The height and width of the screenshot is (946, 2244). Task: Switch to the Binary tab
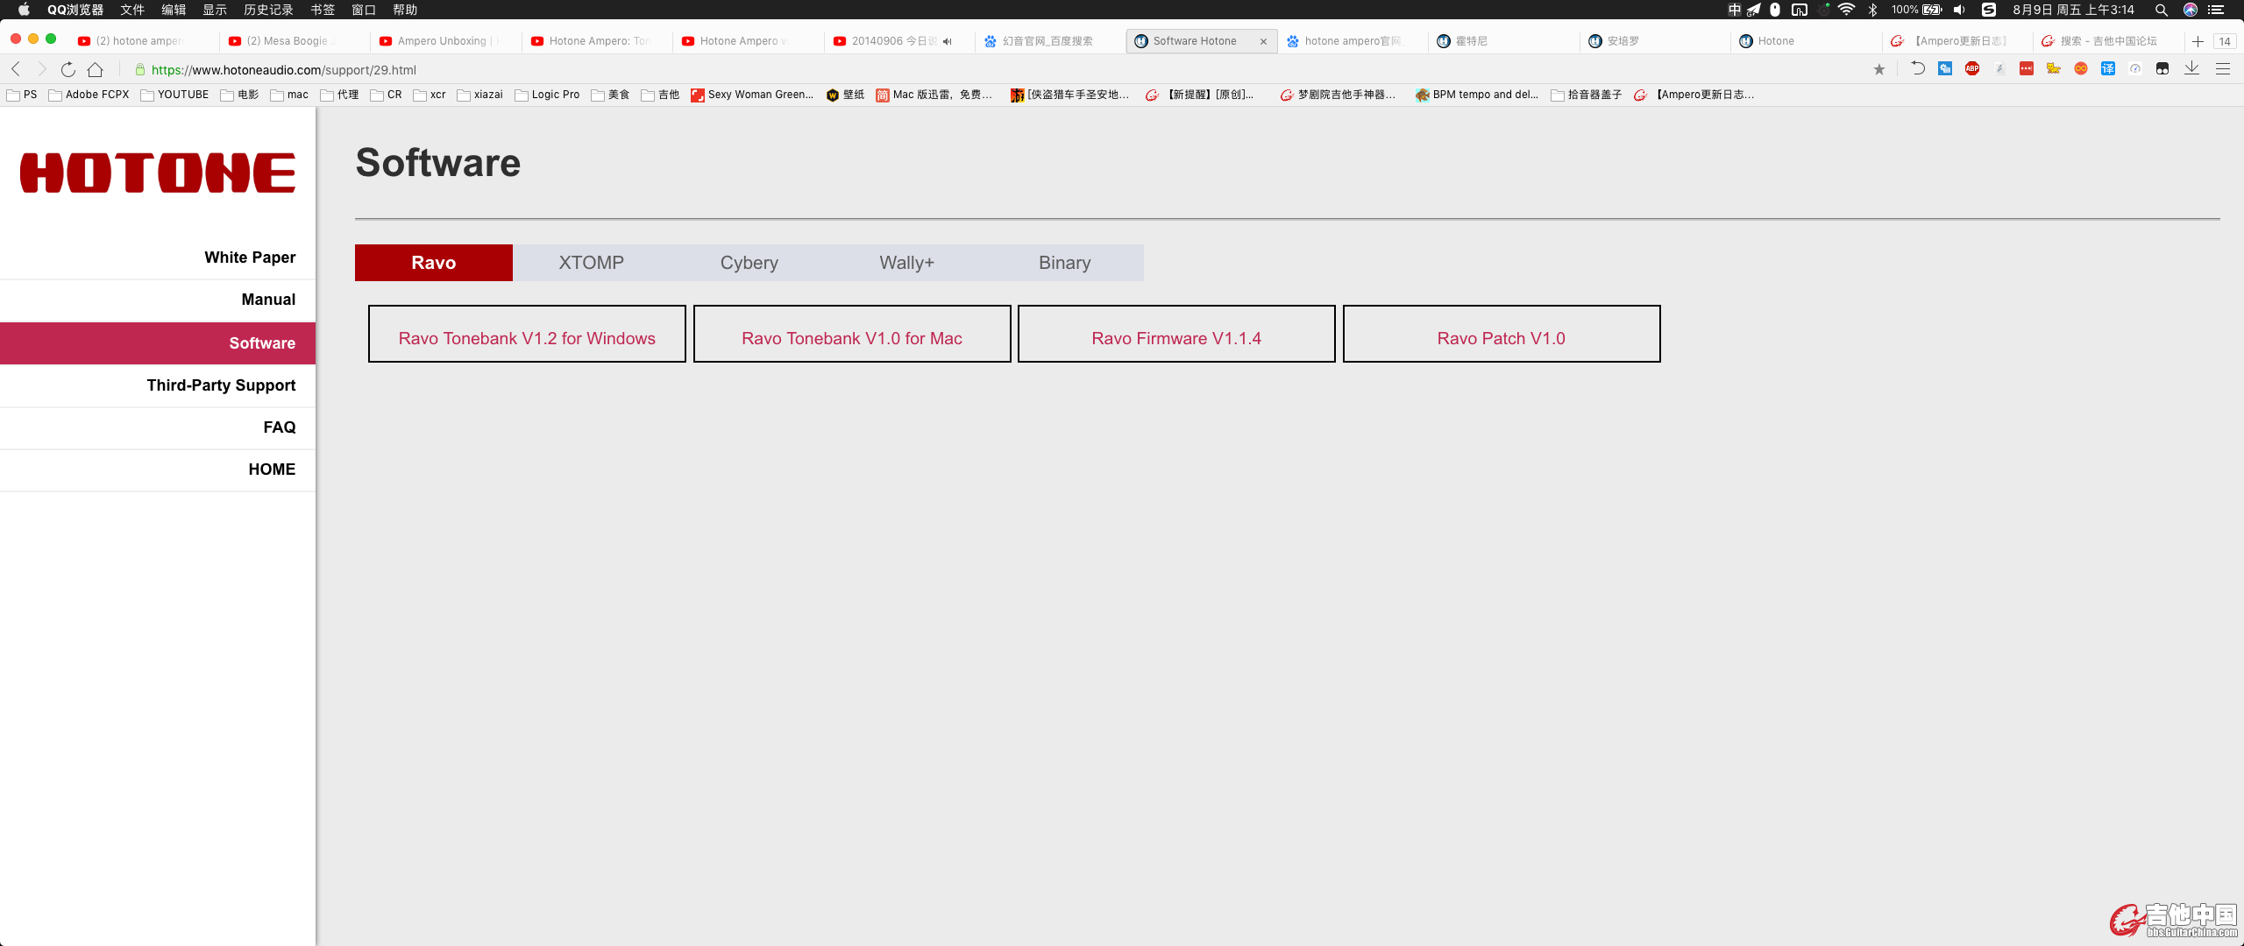click(x=1065, y=263)
